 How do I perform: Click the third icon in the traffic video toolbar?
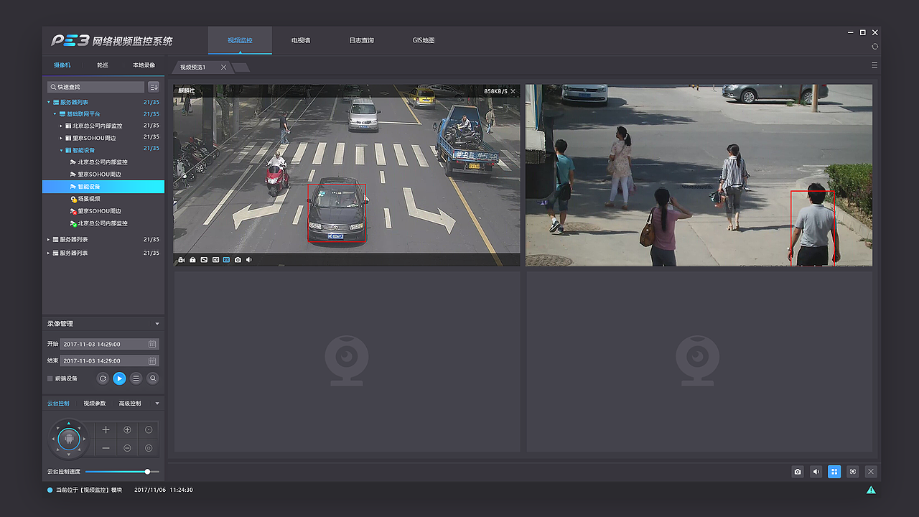[x=204, y=259]
